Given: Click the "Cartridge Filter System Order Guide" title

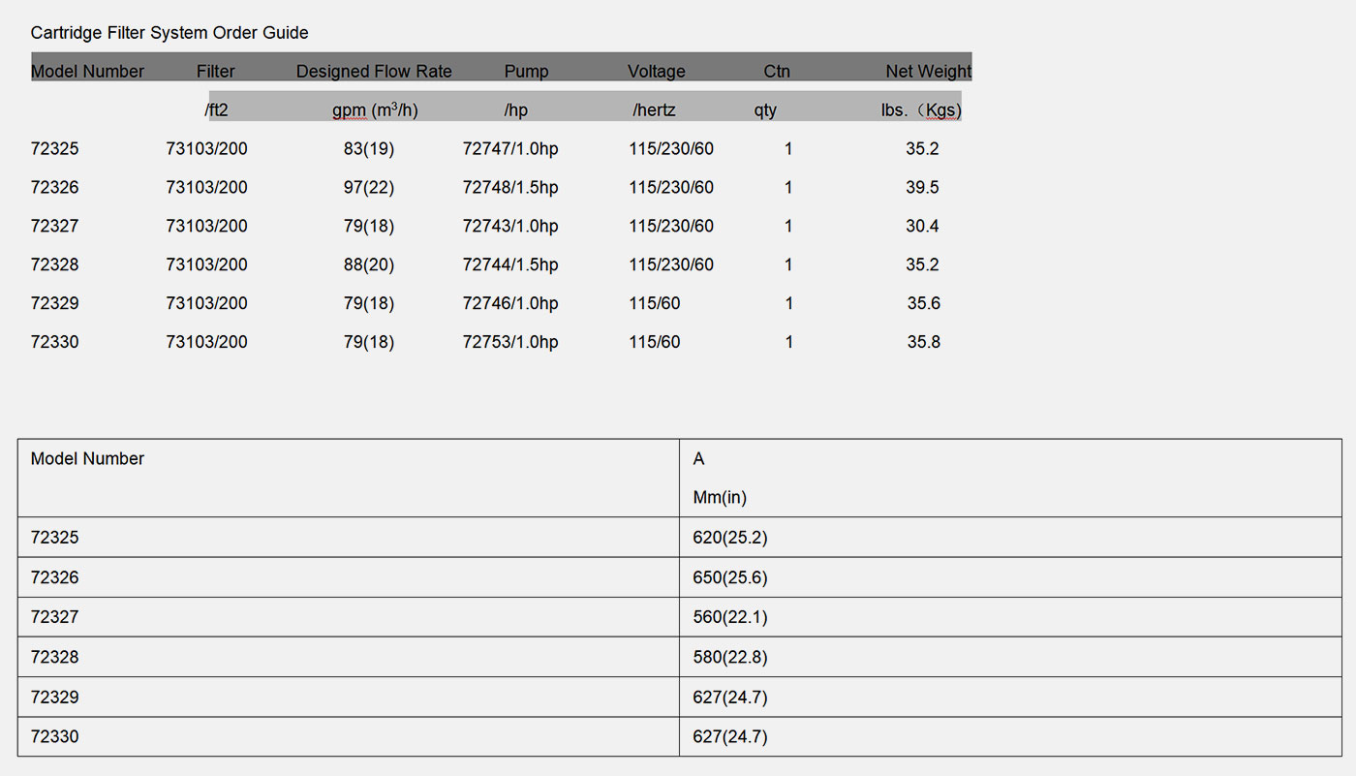Looking at the screenshot, I should click(x=169, y=33).
